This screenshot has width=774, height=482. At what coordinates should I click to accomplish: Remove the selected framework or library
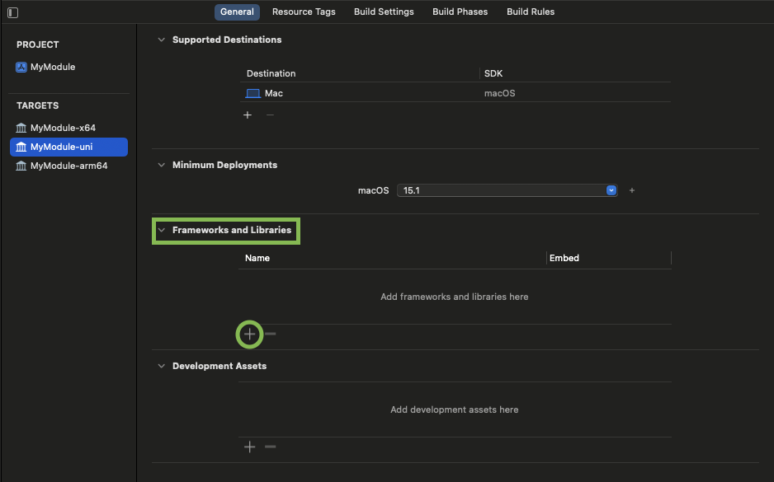[x=271, y=335]
